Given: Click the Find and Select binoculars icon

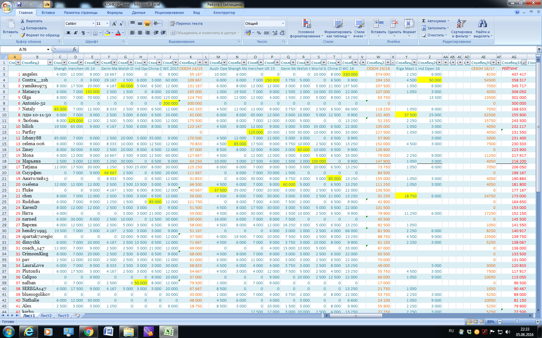Looking at the screenshot, I should [x=482, y=24].
